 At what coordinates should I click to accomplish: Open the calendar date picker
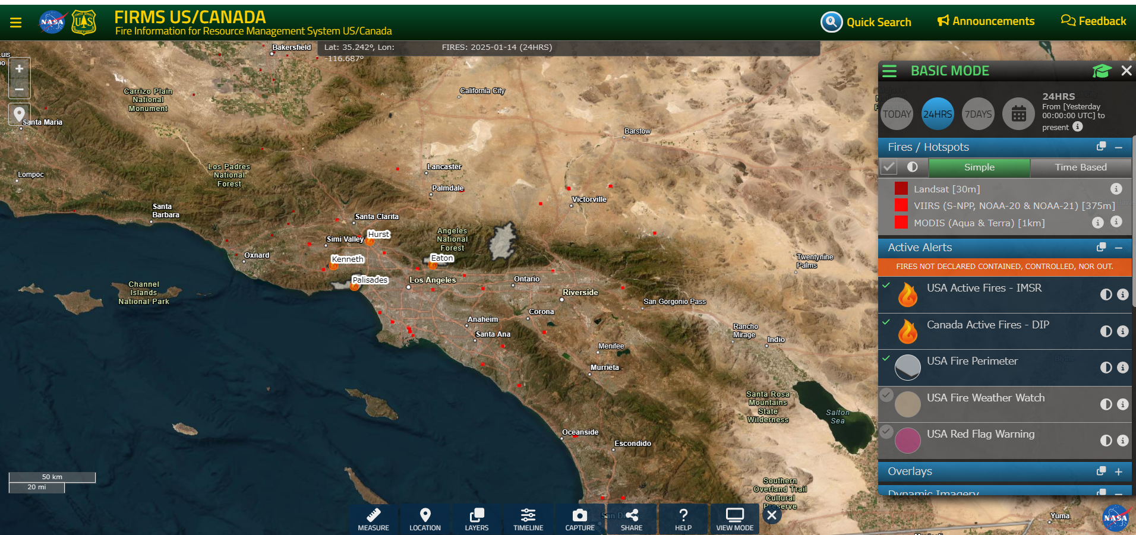point(1018,114)
